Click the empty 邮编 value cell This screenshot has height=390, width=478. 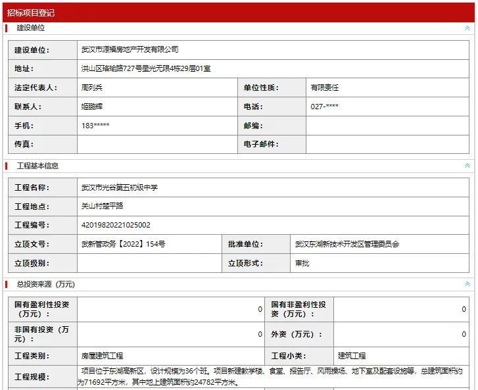387,126
